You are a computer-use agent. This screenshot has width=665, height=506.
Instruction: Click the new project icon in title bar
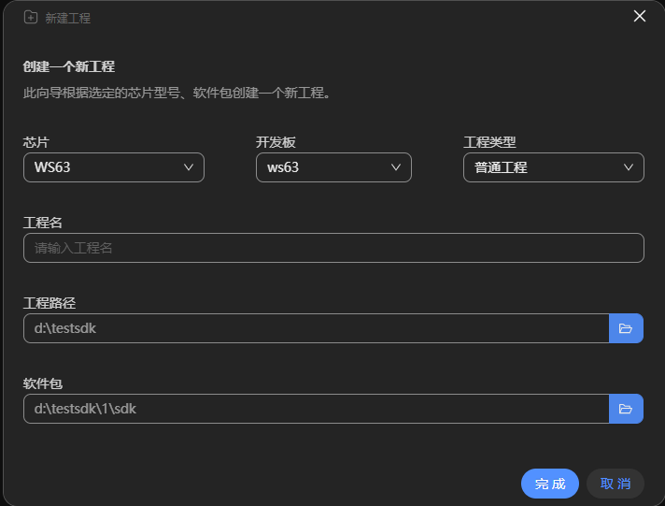point(31,17)
